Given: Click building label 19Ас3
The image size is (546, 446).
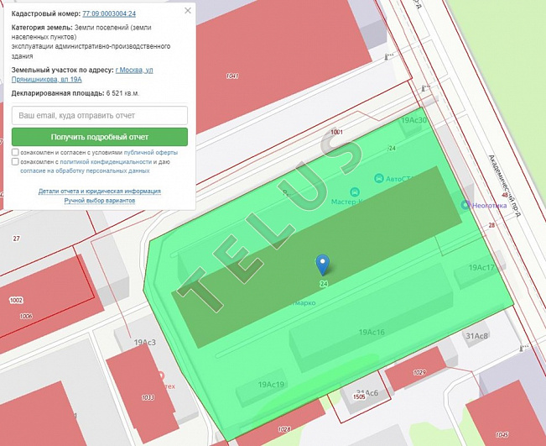Looking at the screenshot, I should [x=145, y=343].
